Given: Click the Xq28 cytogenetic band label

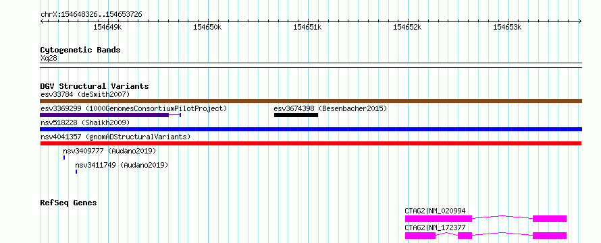Looking at the screenshot, I should [x=49, y=59].
